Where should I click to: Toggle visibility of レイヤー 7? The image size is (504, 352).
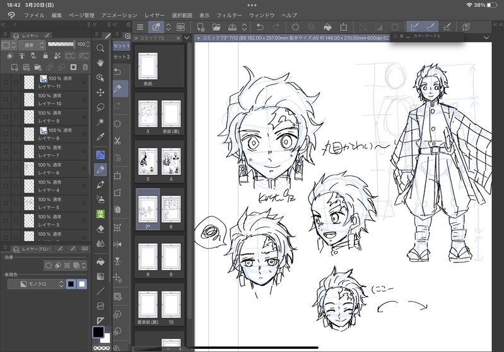[6, 151]
